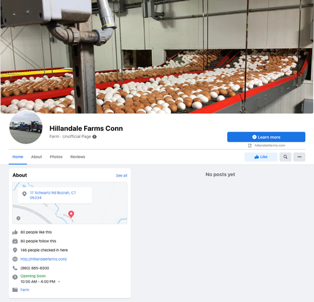Select the red map location pin
The image size is (314, 302).
pyautogui.click(x=71, y=214)
